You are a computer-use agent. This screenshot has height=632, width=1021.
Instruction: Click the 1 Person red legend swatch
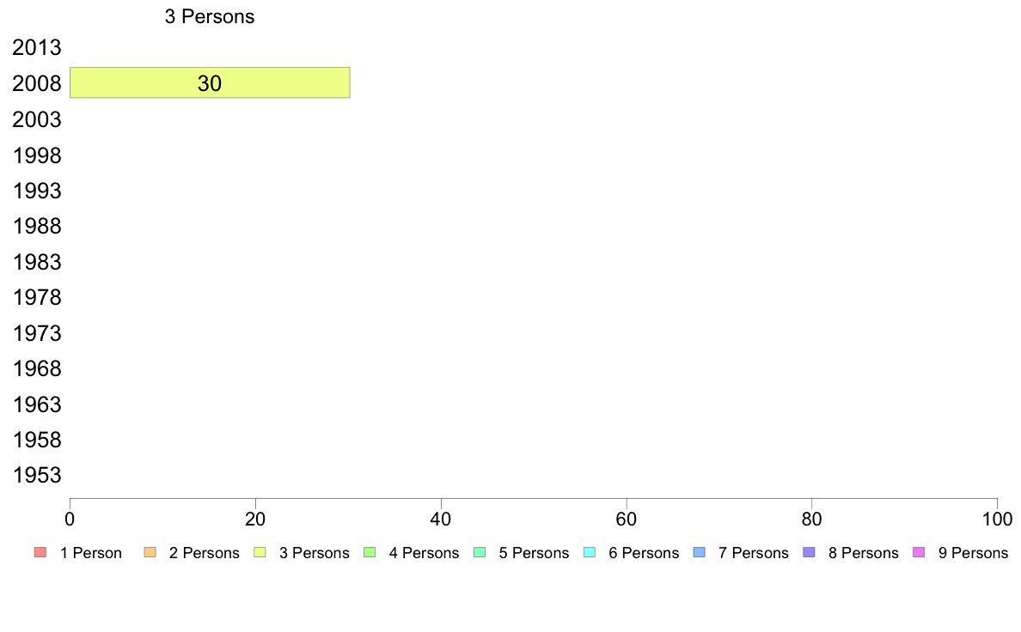[x=40, y=553]
